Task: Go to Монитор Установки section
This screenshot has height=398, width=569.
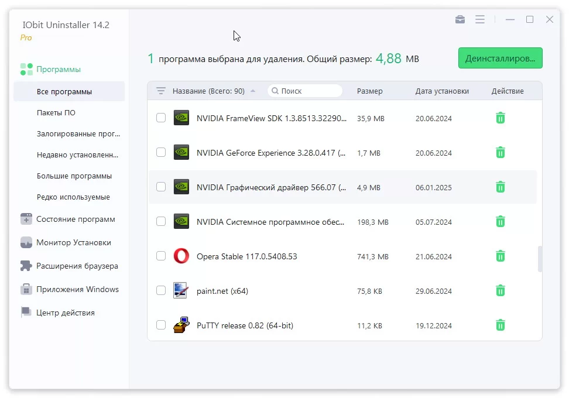Action: (74, 242)
